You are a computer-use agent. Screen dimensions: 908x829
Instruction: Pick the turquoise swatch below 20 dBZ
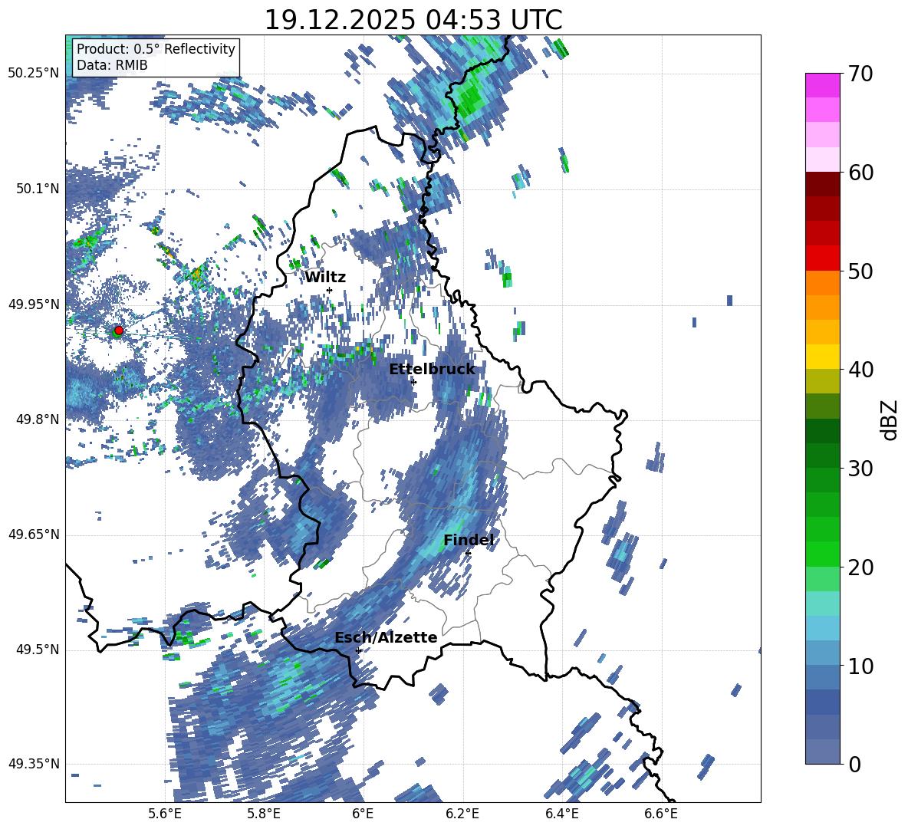click(x=822, y=604)
